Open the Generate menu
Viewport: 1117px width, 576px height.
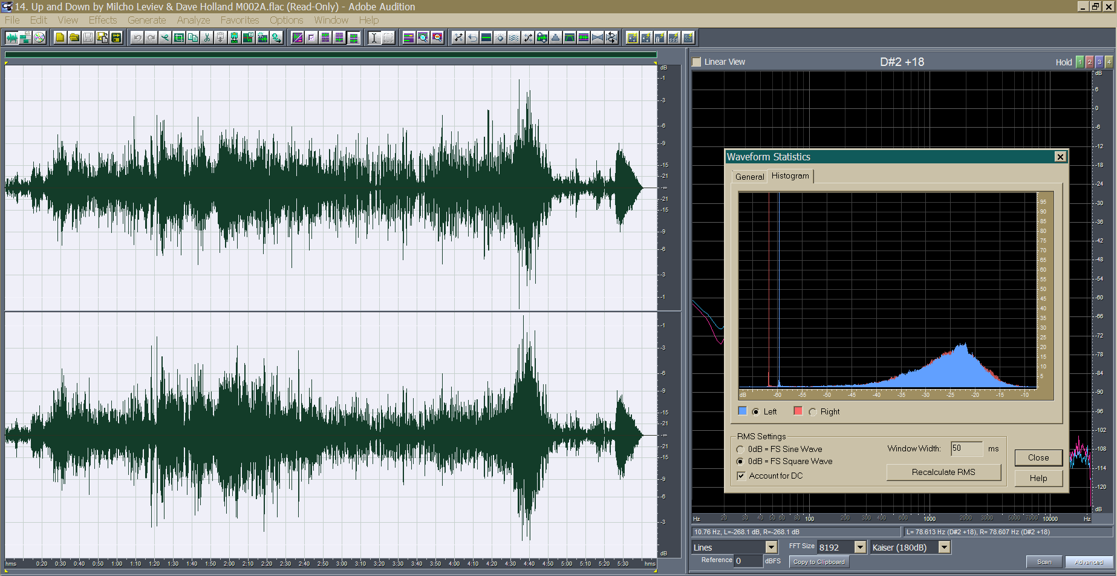[x=146, y=20]
